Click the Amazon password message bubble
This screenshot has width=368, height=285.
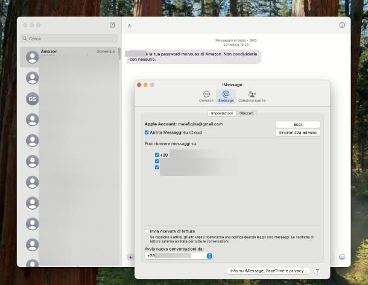[193, 57]
